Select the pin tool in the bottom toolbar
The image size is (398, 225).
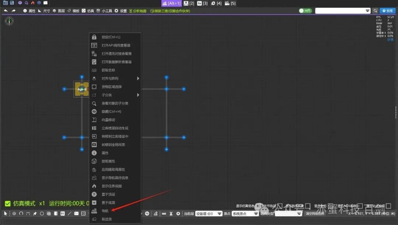[x=35, y=214]
